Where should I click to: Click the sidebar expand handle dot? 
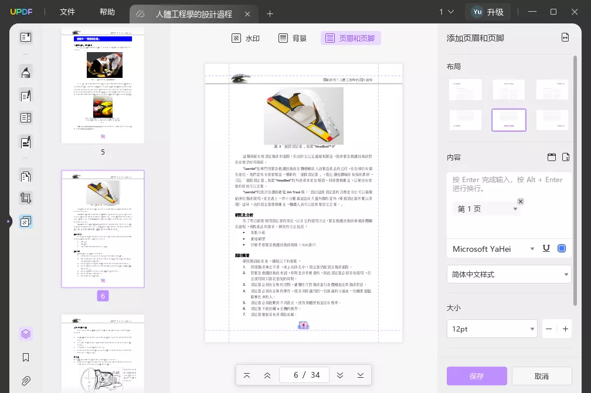point(8,221)
